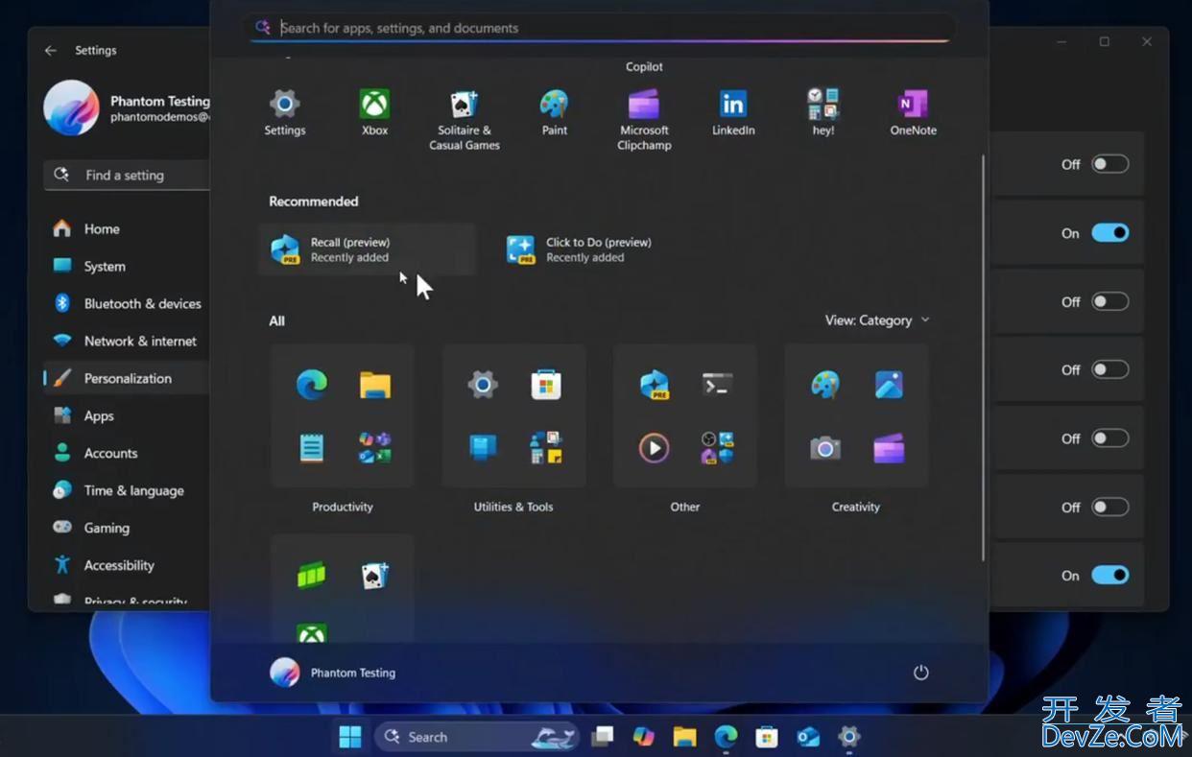The width and height of the screenshot is (1192, 757).
Task: Toggle the third switch in Settings
Action: point(1109,301)
